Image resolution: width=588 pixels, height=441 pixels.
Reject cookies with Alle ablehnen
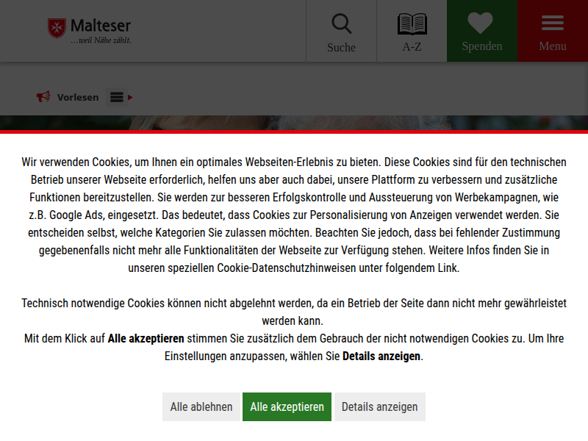[x=201, y=406]
